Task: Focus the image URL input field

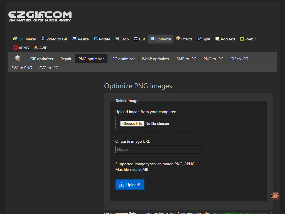Action: coord(159,149)
